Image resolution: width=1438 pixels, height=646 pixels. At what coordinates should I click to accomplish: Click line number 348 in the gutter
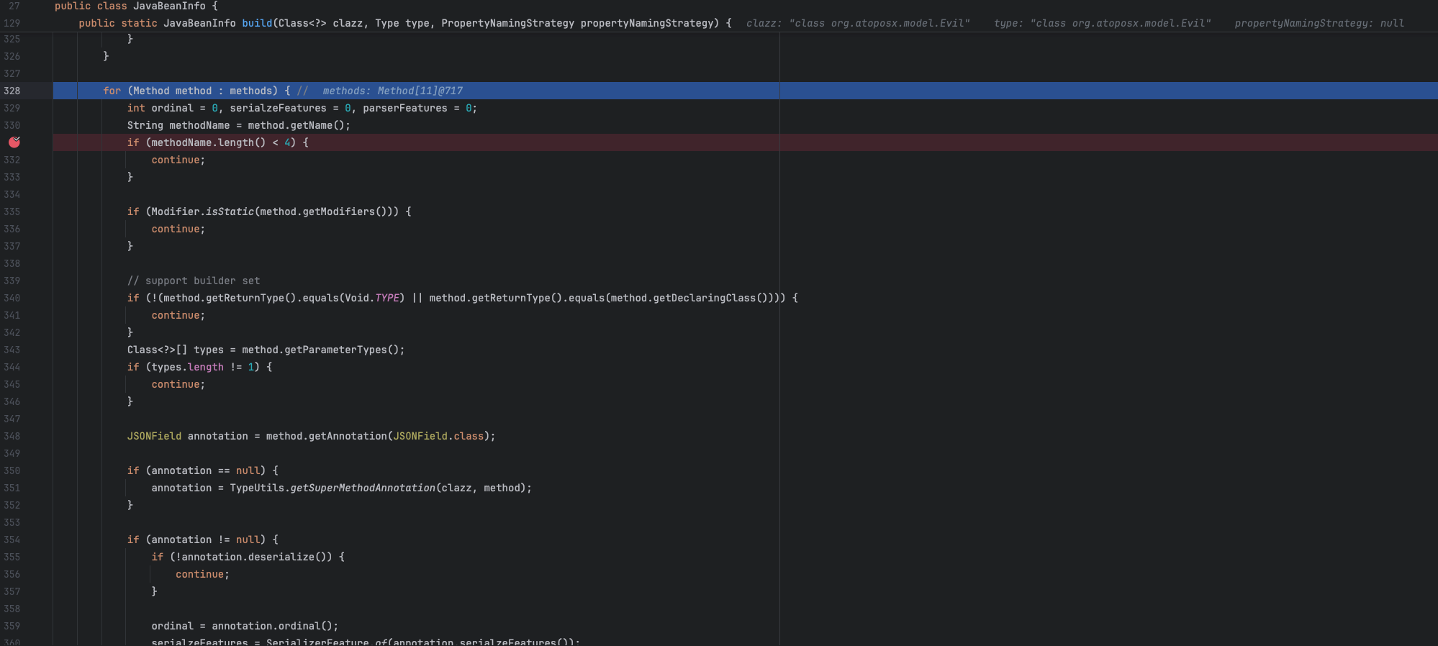point(12,437)
